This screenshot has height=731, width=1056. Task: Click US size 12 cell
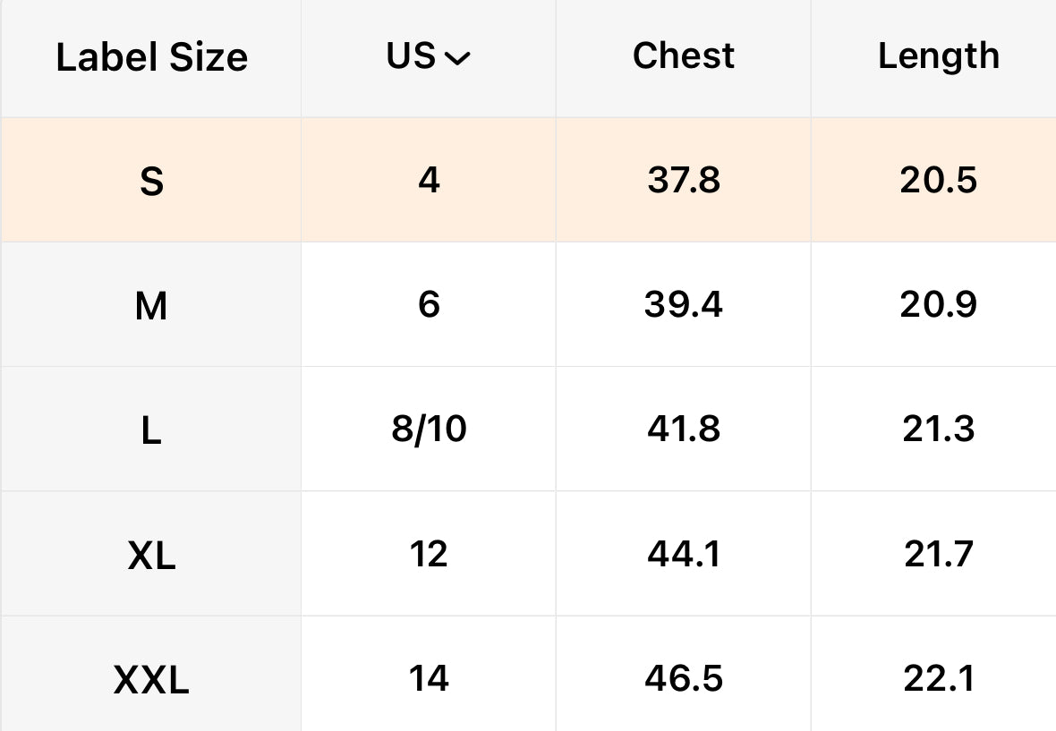tap(429, 556)
